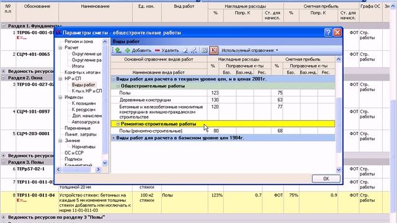Close the Параметры сметы dialog
397x223 pixels.
click(337, 32)
